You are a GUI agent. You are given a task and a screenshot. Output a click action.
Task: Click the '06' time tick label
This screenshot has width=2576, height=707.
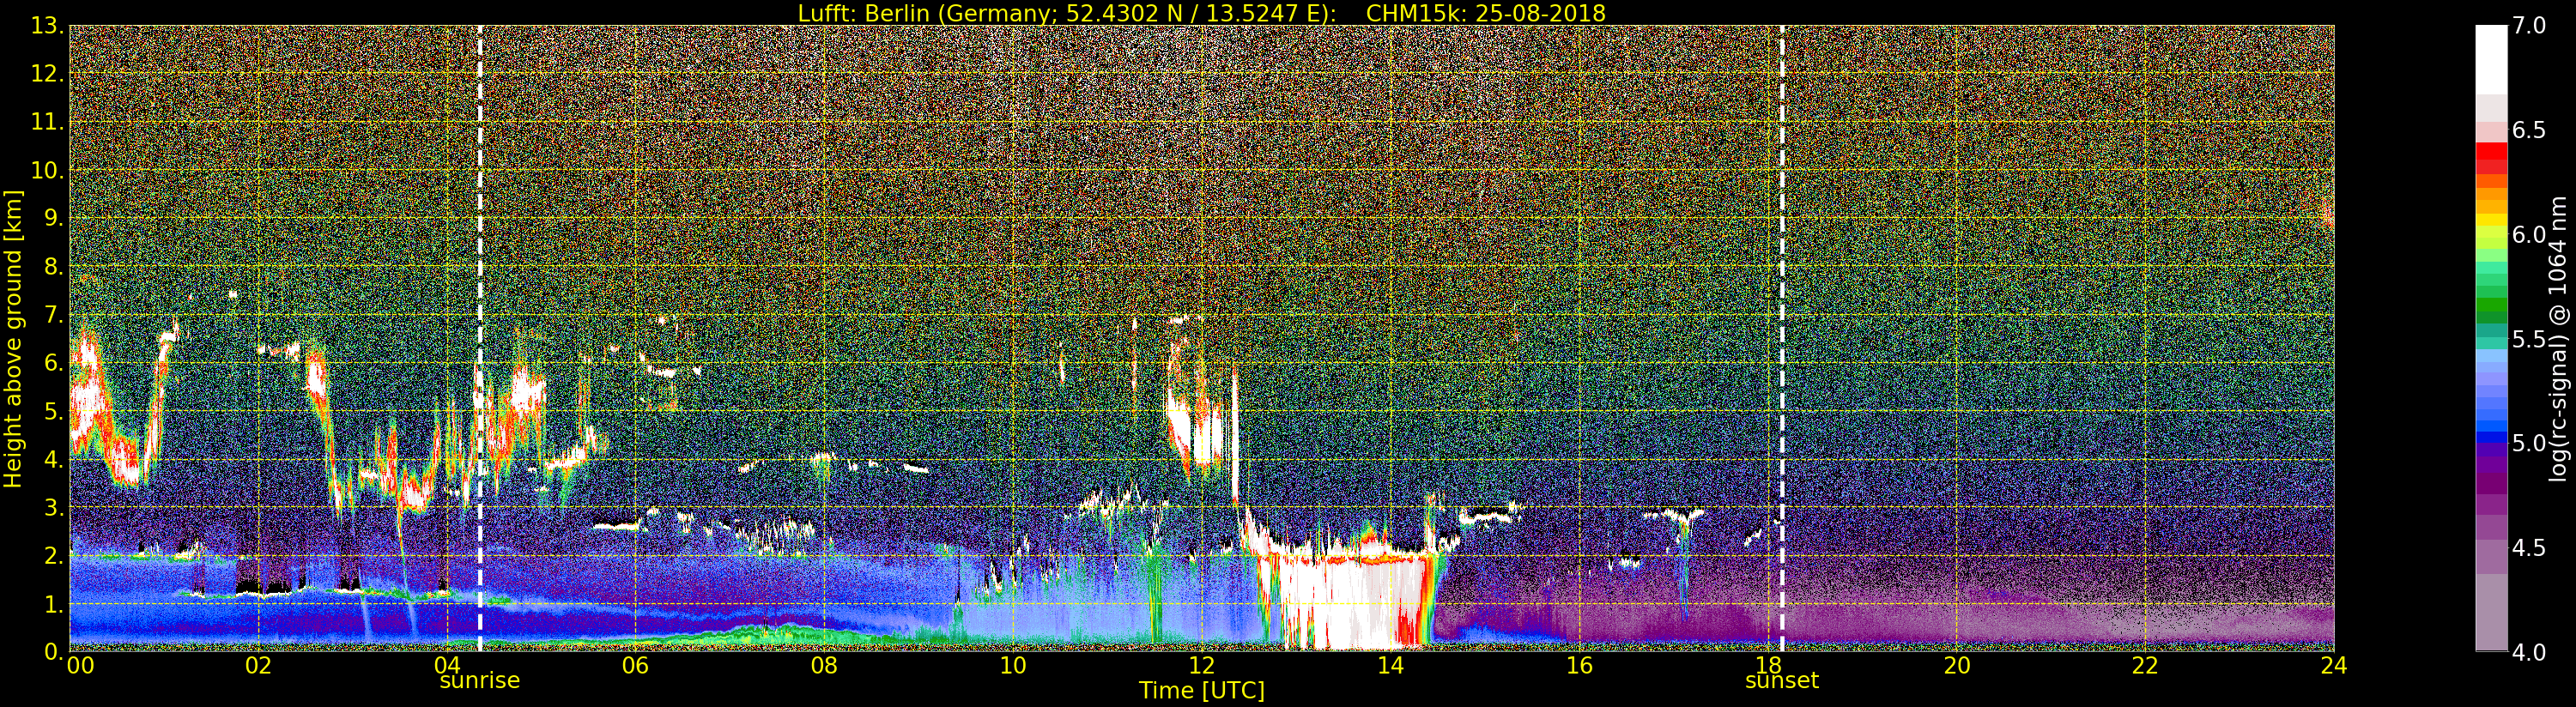(635, 666)
